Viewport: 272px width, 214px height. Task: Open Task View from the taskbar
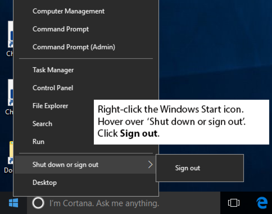234,203
